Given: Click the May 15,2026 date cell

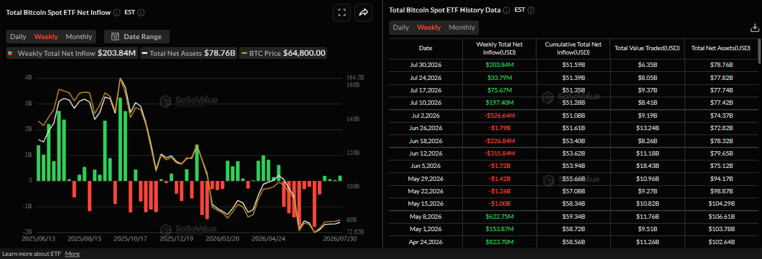Looking at the screenshot, I should point(426,203).
